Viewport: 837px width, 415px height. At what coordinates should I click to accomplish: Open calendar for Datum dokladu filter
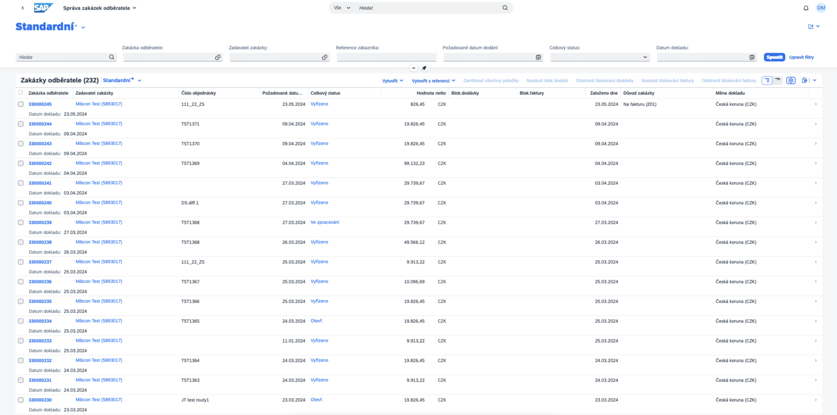[x=752, y=57]
